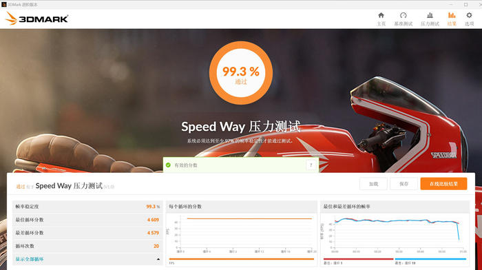Image resolution: width=482 pixels, height=270 pixels.
Task: Select the 帧率稳定度 99.3 % row
Action: coord(87,207)
